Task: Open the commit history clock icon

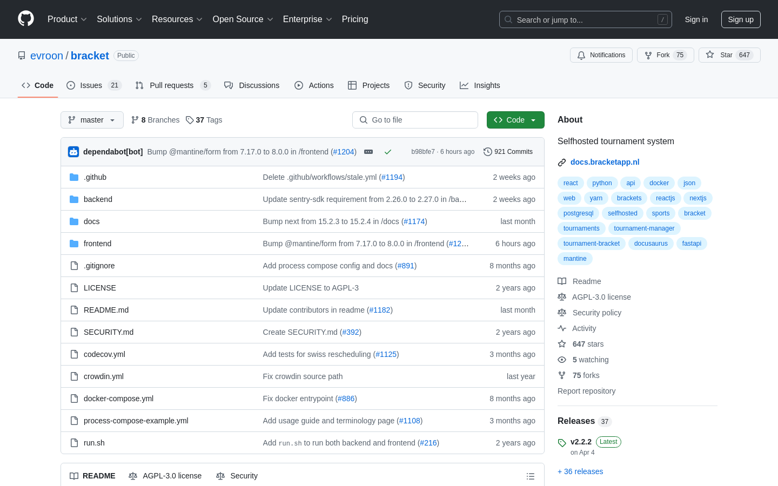Action: (488, 152)
